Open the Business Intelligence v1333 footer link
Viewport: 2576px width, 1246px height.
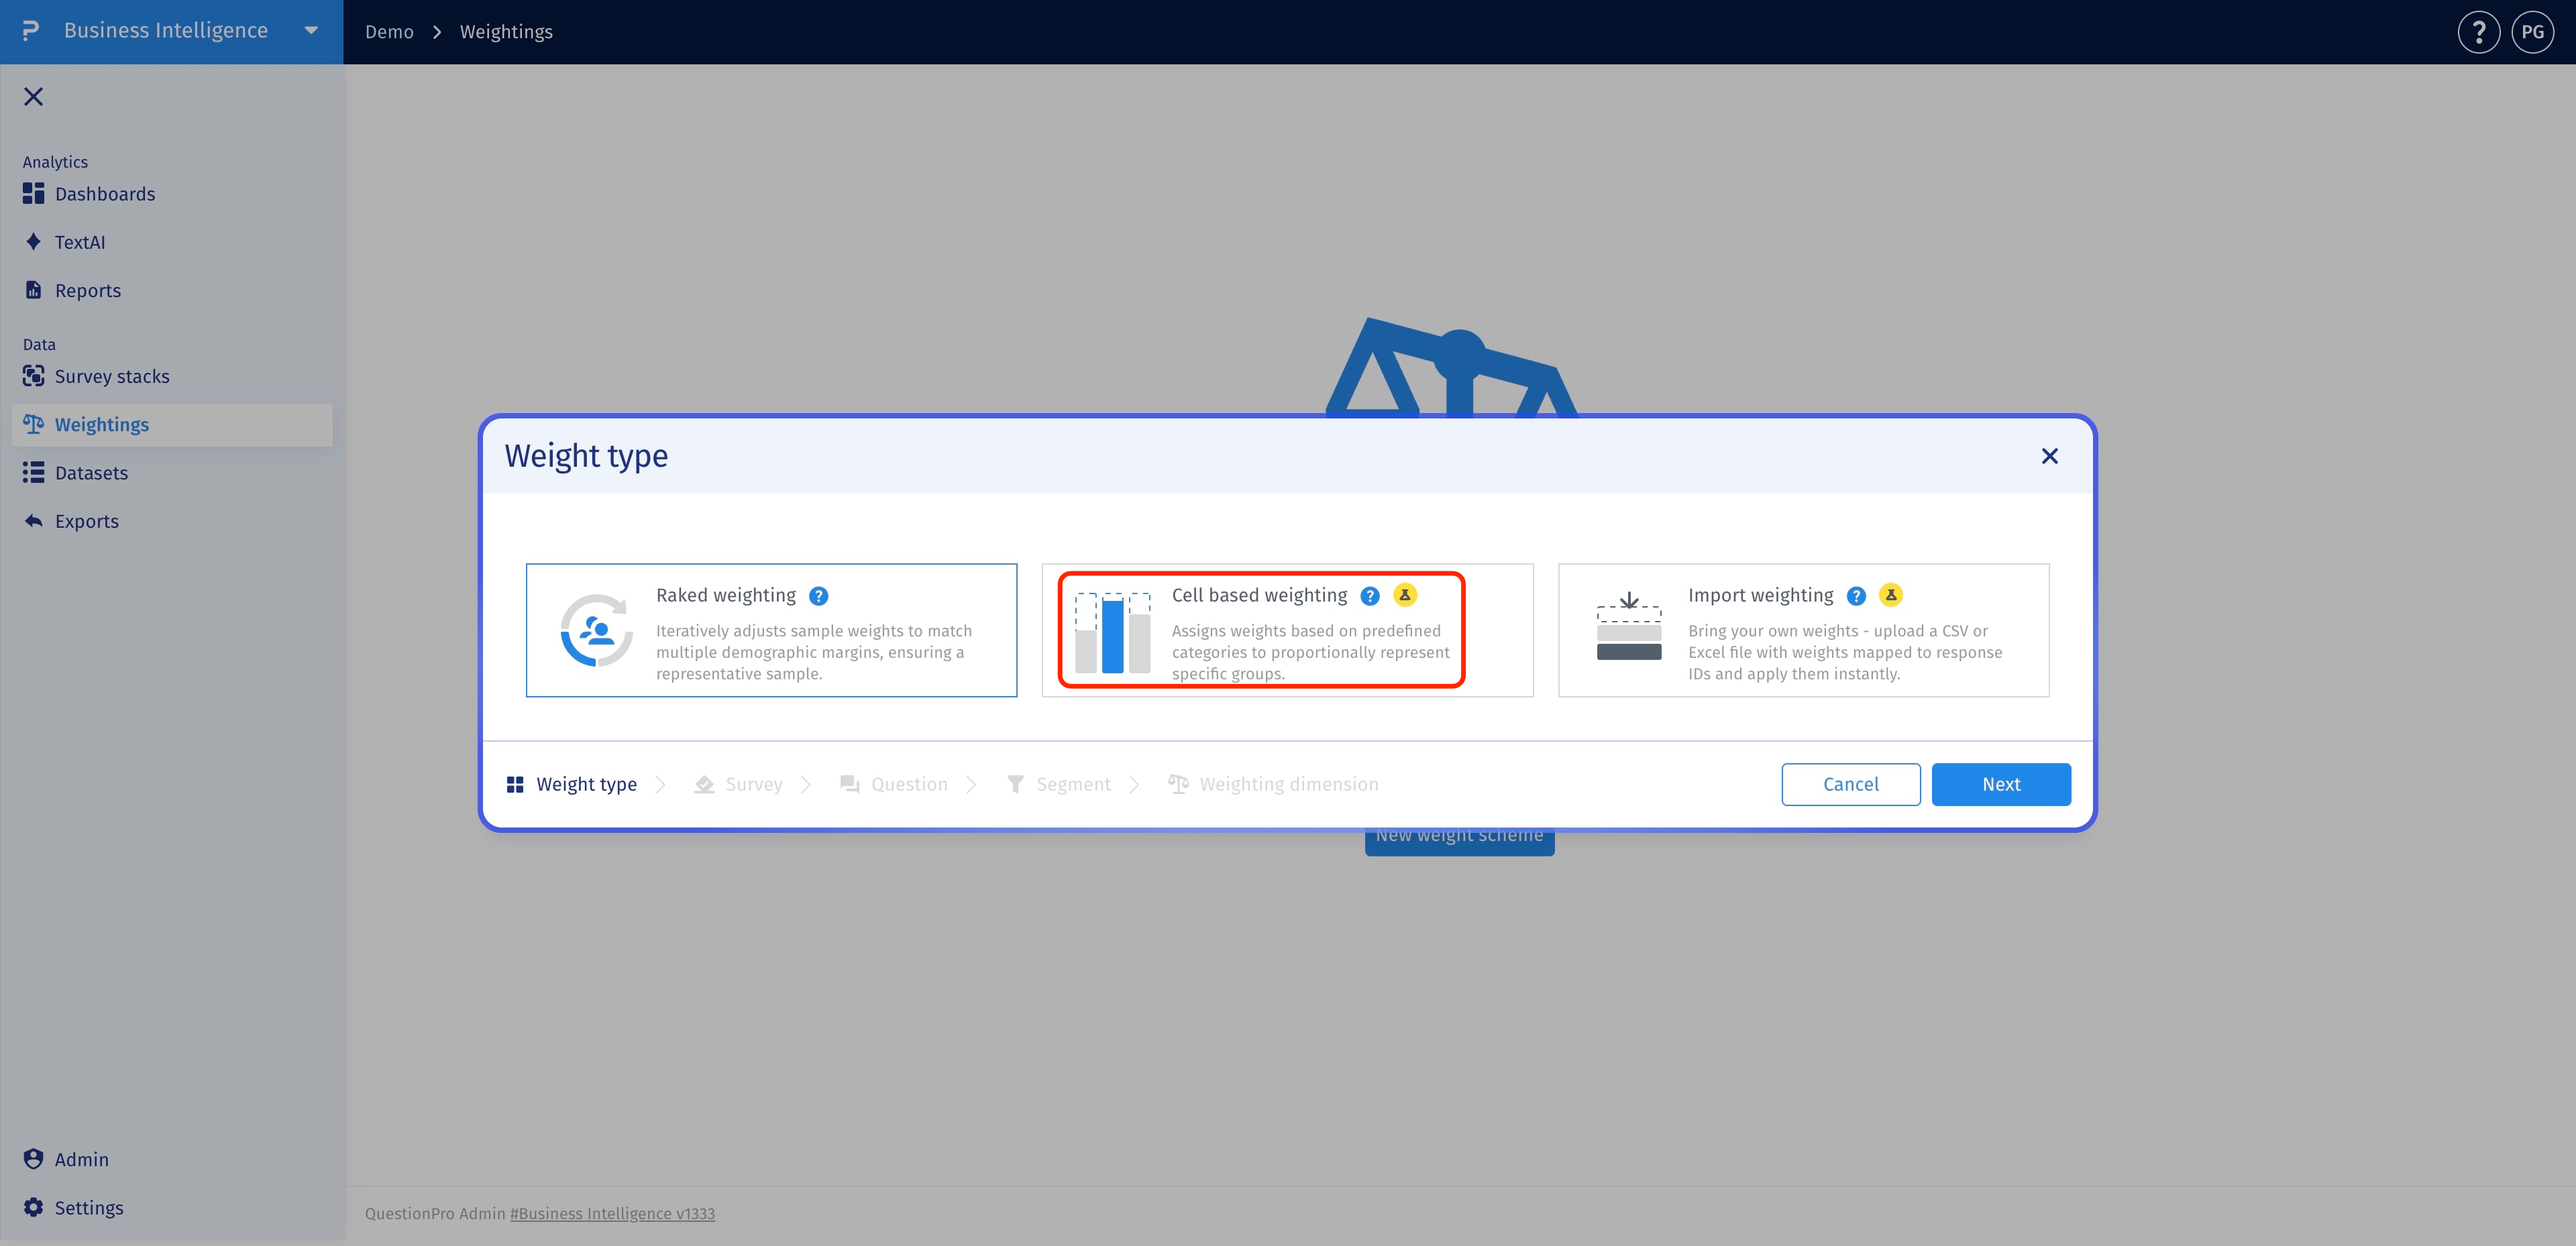coord(612,1213)
